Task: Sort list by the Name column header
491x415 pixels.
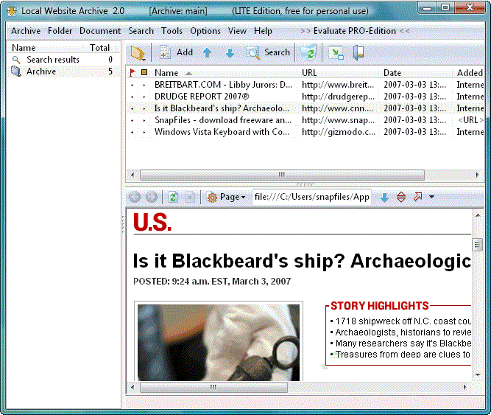Action: tap(166, 73)
